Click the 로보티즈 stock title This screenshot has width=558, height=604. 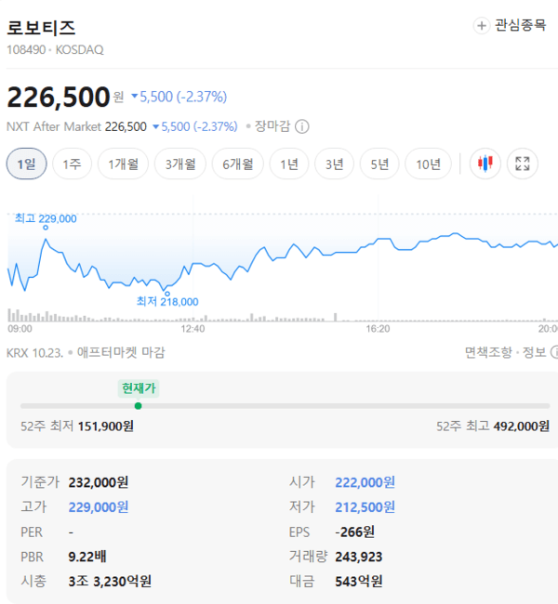[x=41, y=28]
